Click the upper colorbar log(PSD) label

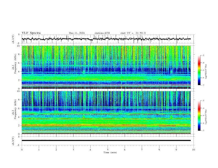coord(206,72)
